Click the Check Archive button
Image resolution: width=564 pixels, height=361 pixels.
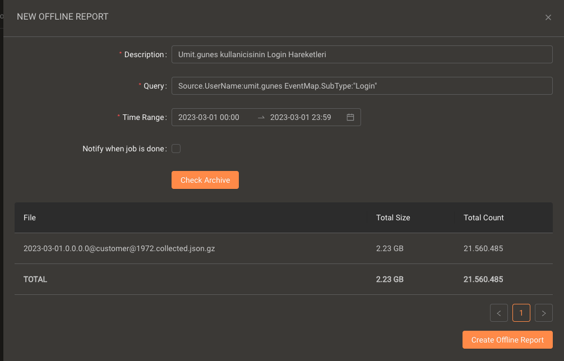pyautogui.click(x=205, y=180)
